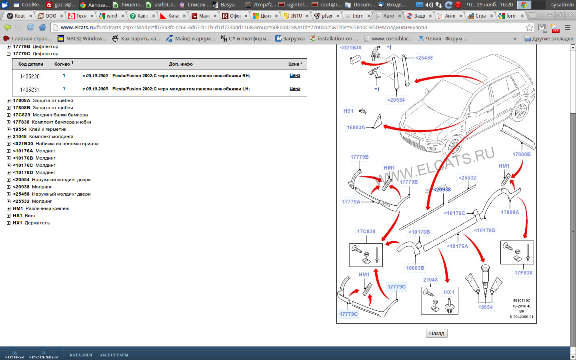
Task: Click the clock 'Чт., 29 нояб. 16:20'
Action: (490, 5)
